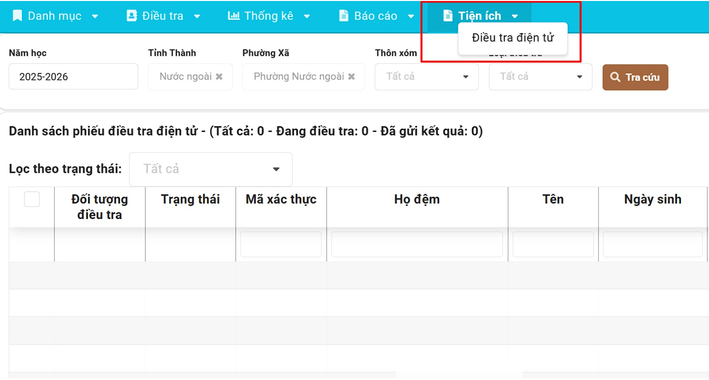
Task: Tick the select-all checkbox in table header
Action: [x=32, y=199]
